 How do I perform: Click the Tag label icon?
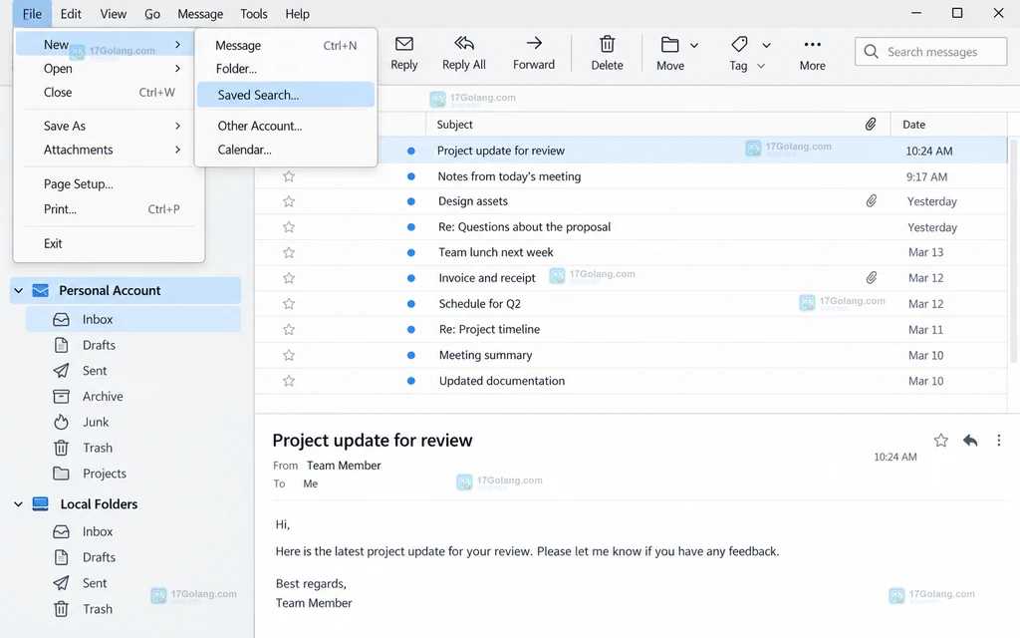pyautogui.click(x=740, y=44)
